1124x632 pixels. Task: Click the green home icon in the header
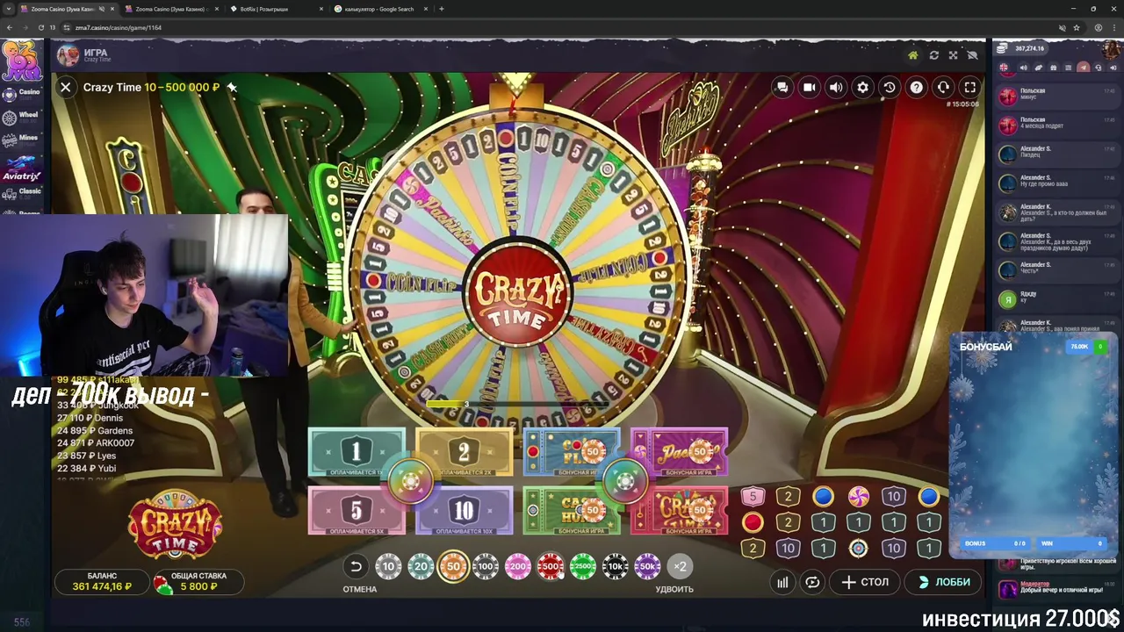pyautogui.click(x=913, y=55)
